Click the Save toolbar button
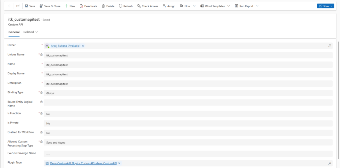Screen dimensions: 340x168 click(30, 6)
